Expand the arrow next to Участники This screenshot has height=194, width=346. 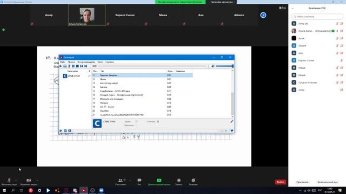point(130,181)
